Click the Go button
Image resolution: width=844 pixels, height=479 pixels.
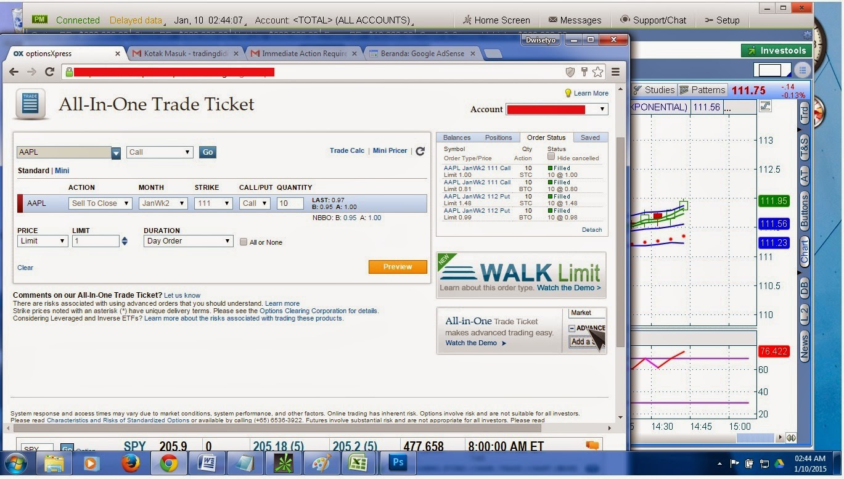208,152
